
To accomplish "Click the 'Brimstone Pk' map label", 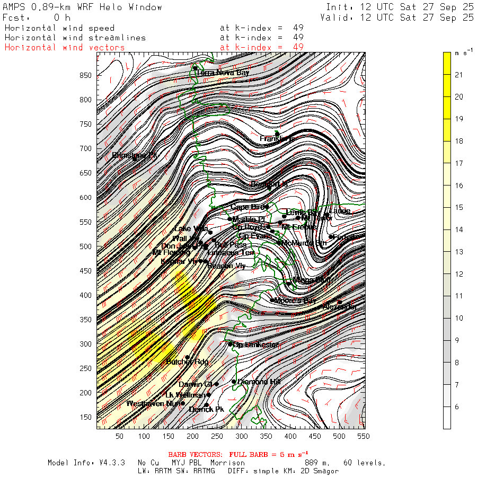I will coord(135,155).
